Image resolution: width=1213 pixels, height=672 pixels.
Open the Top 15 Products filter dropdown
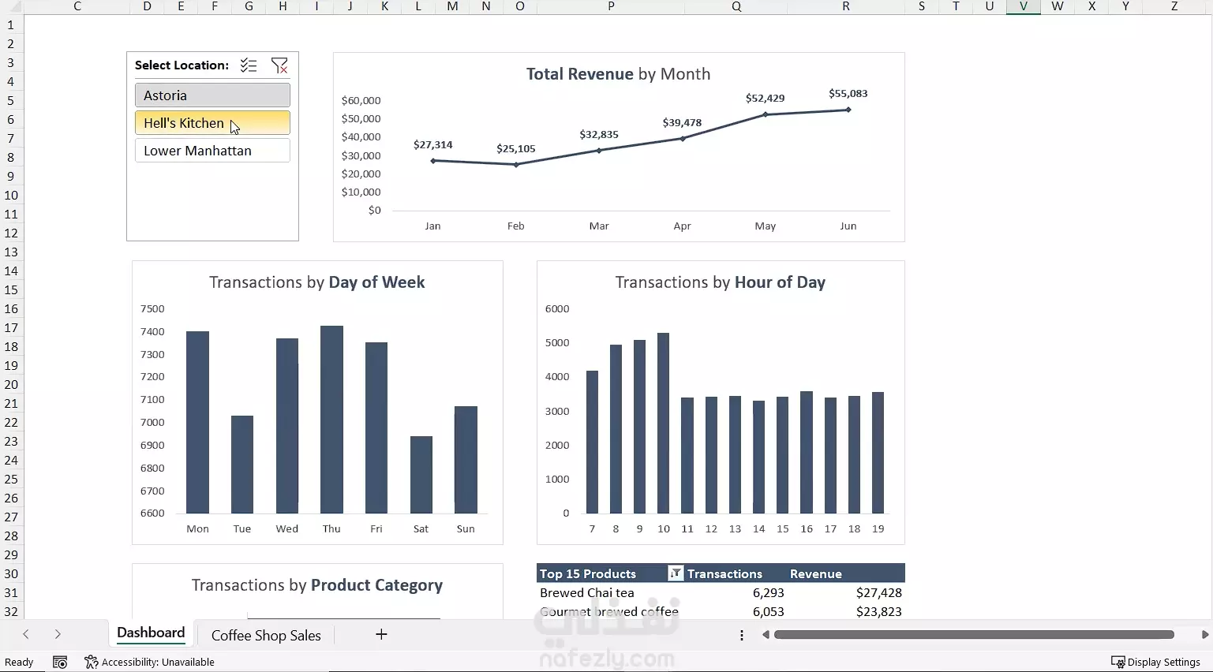pyautogui.click(x=676, y=573)
